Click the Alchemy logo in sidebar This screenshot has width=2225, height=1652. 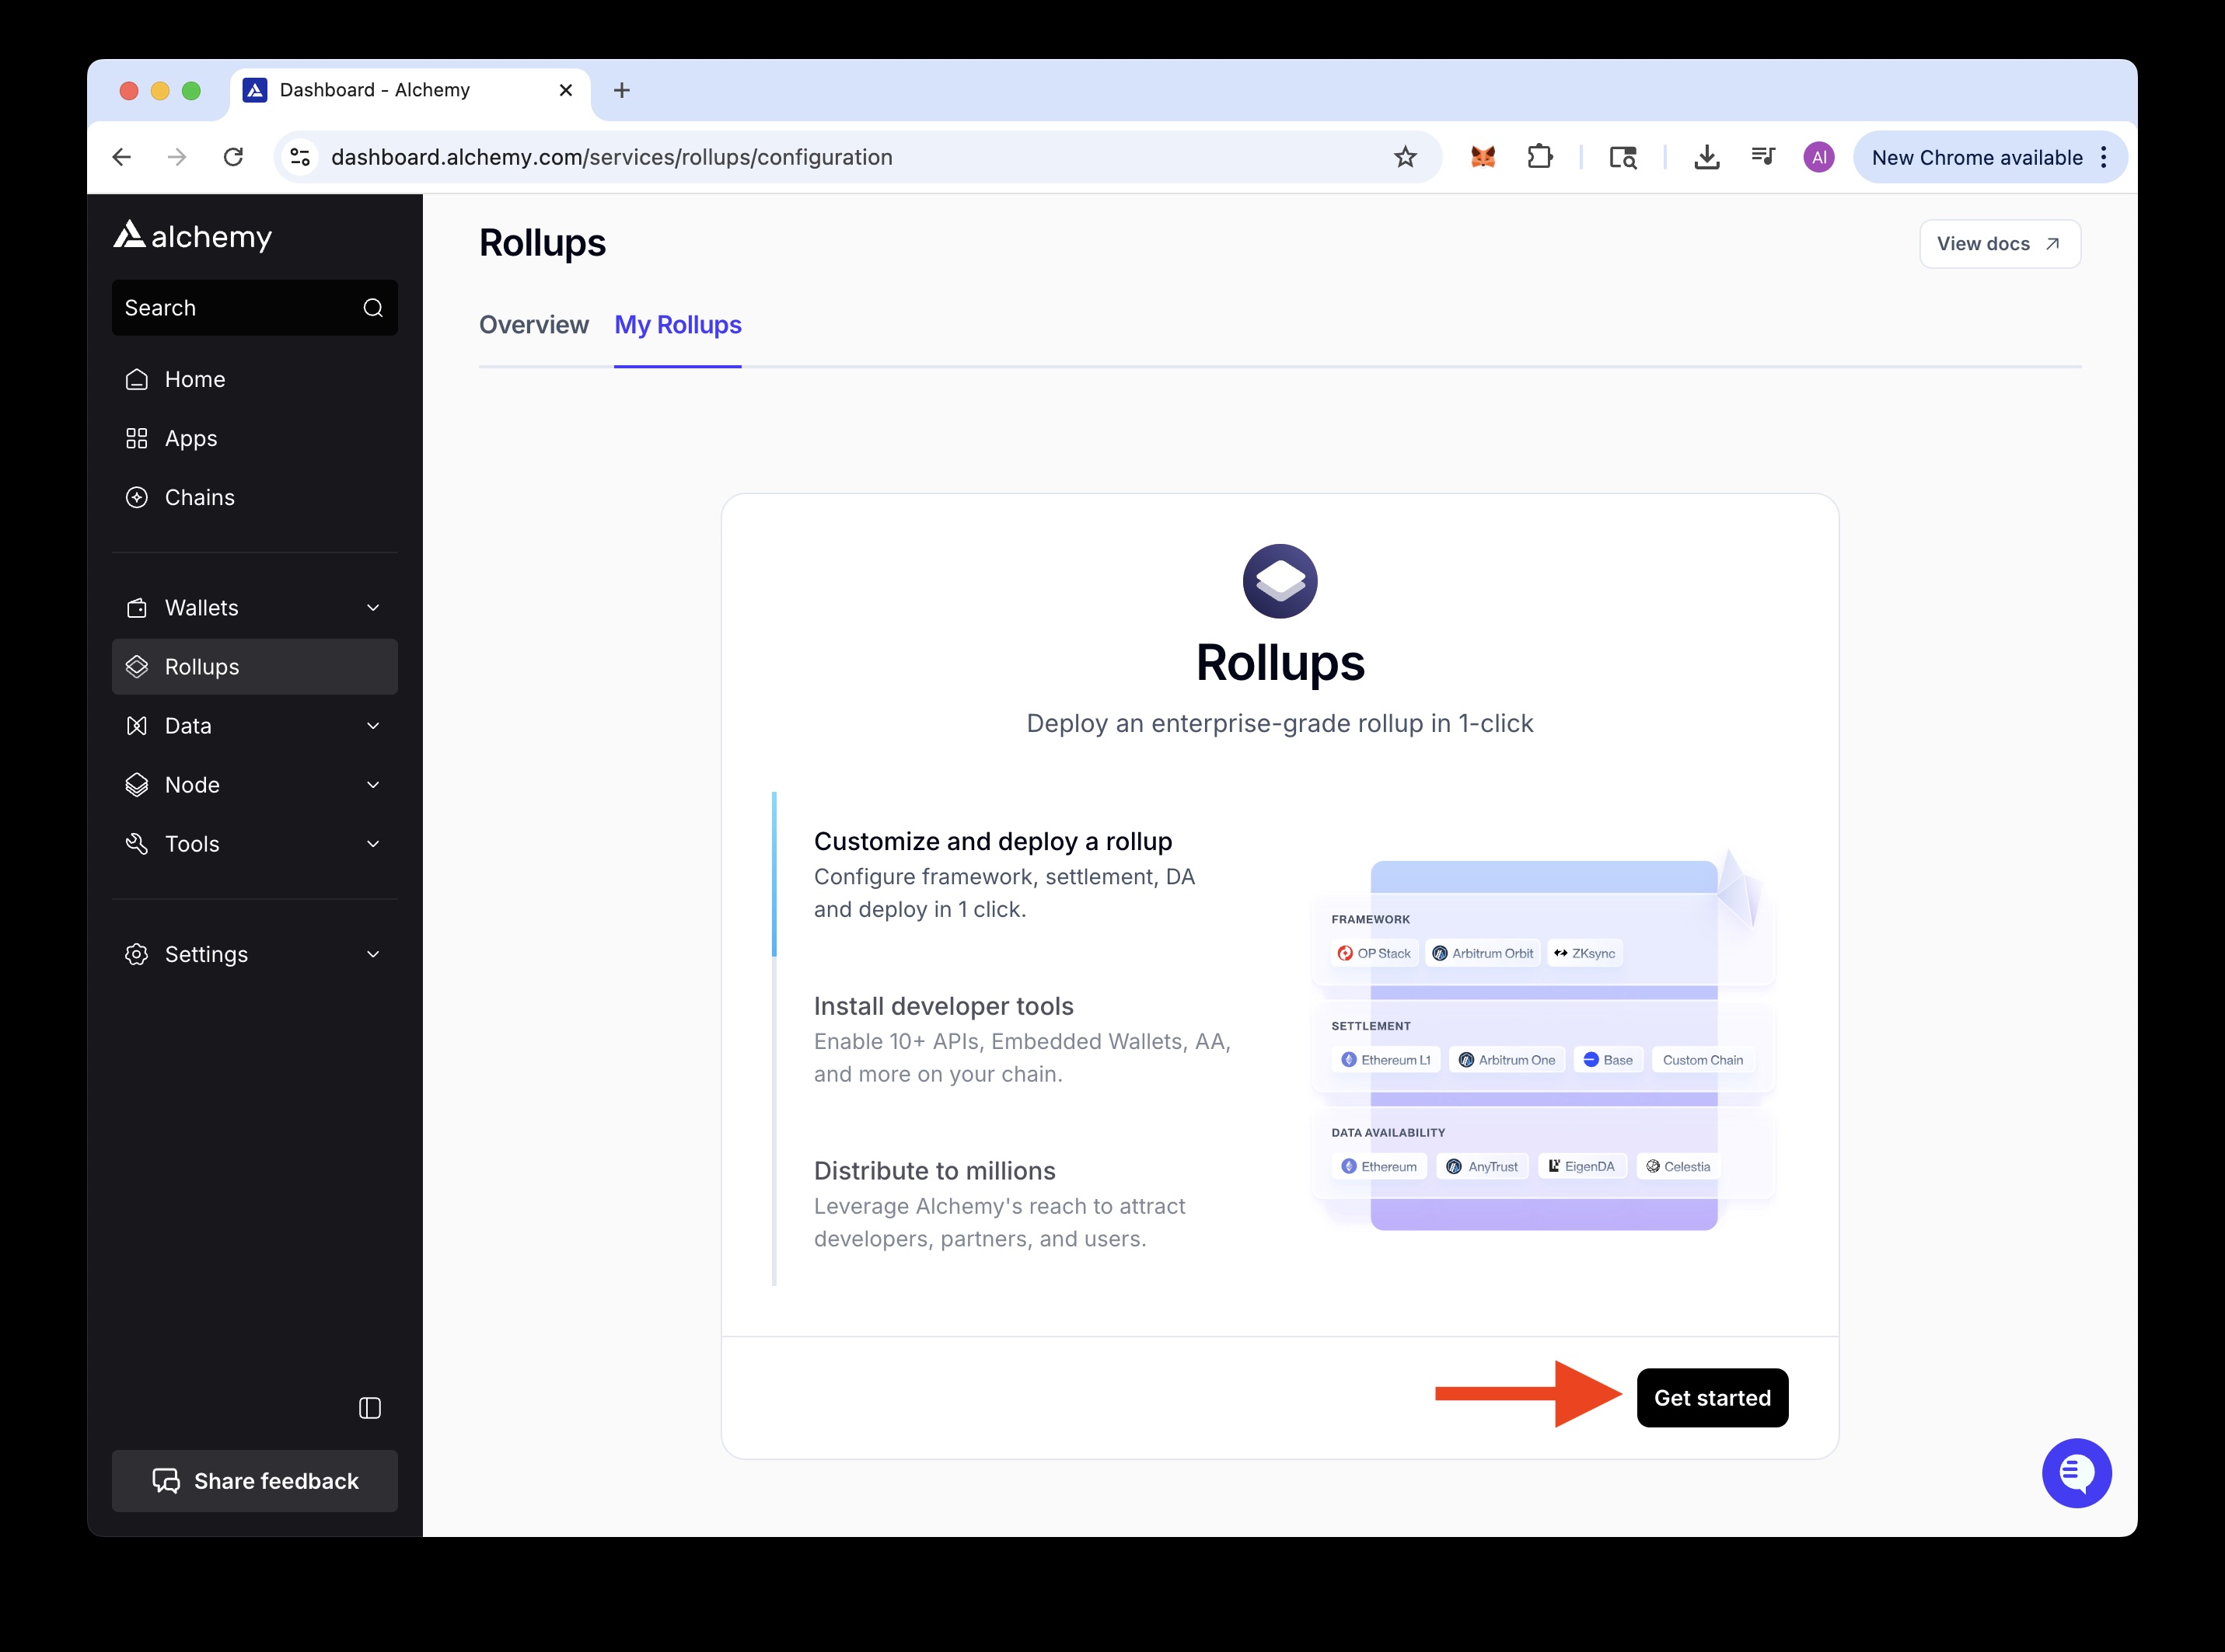(x=192, y=236)
